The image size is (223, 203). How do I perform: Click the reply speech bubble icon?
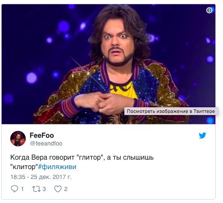tap(15, 189)
